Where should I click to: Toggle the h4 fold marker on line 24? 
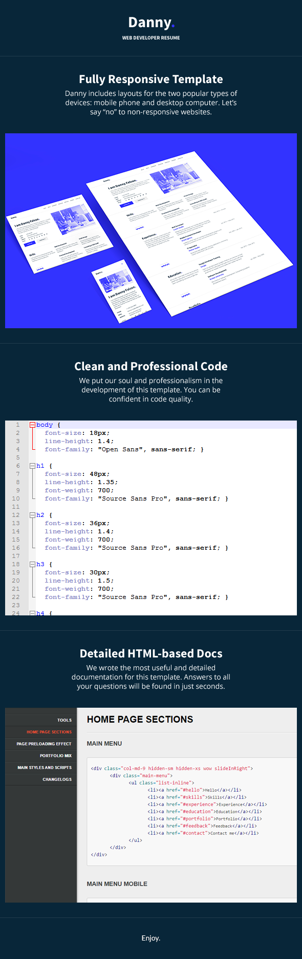pyautogui.click(x=32, y=613)
